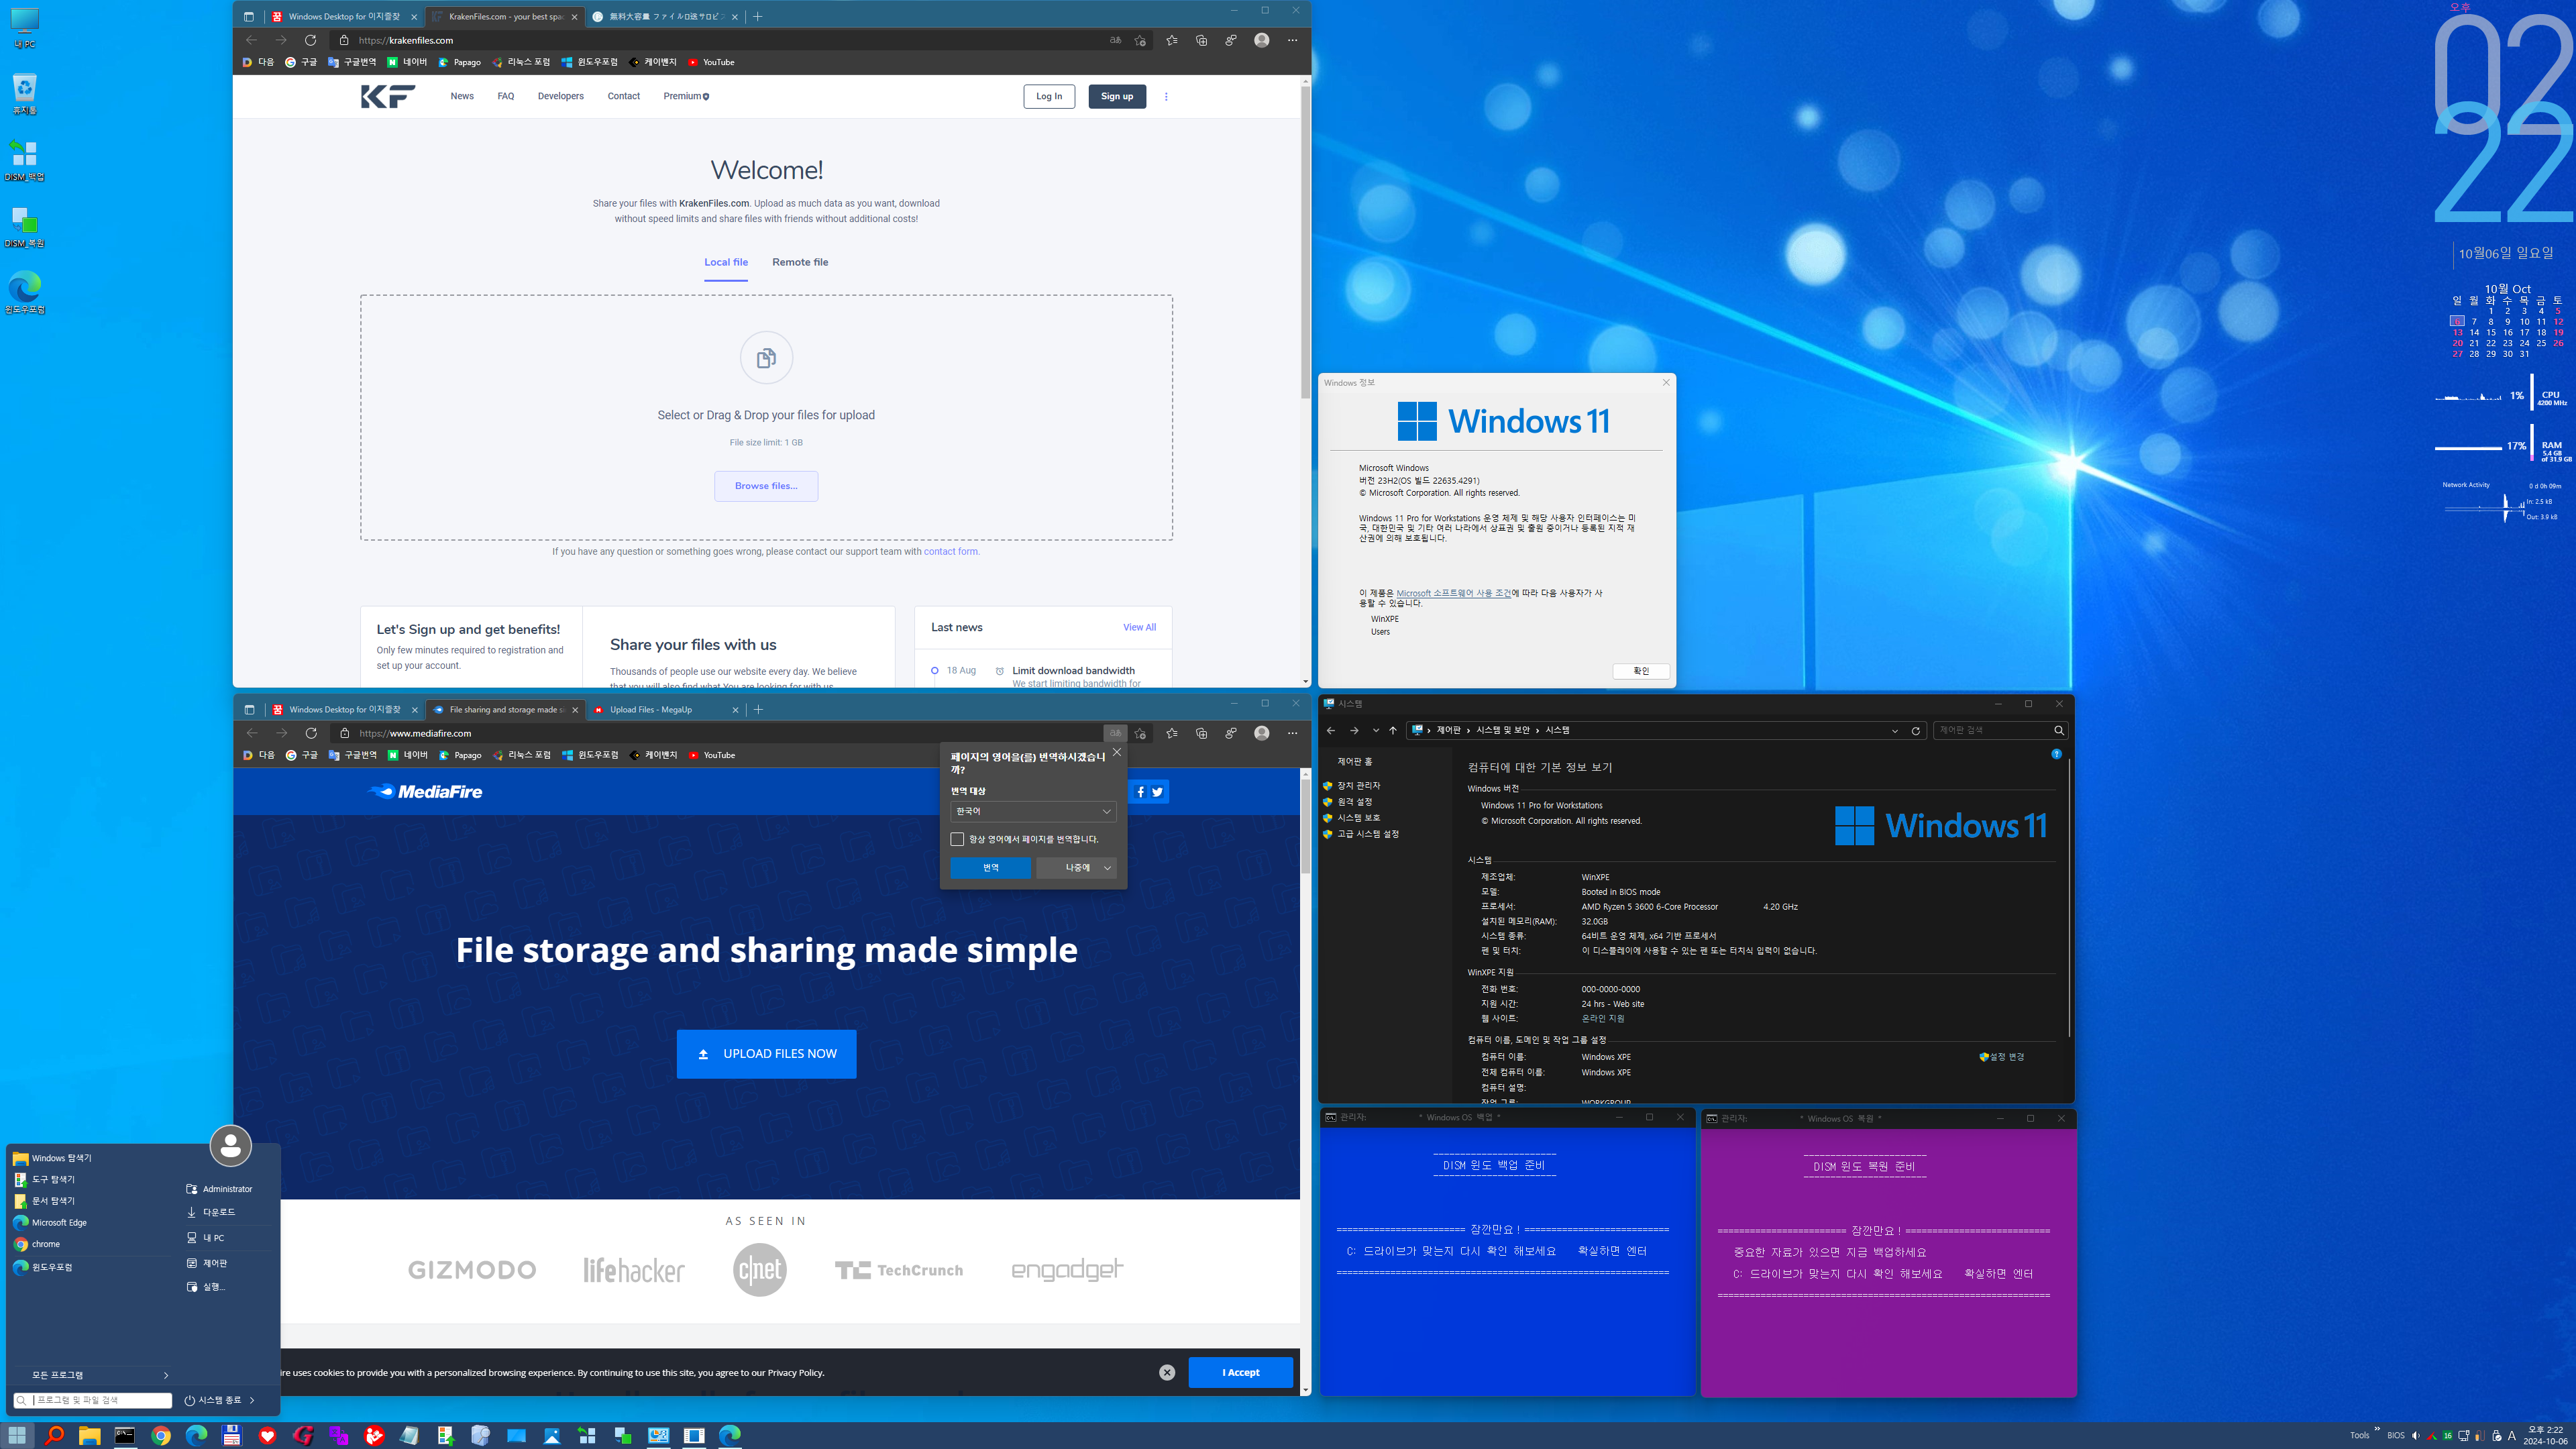The image size is (2576, 1449).
Task: Check always translate pages from English box
Action: click(957, 839)
